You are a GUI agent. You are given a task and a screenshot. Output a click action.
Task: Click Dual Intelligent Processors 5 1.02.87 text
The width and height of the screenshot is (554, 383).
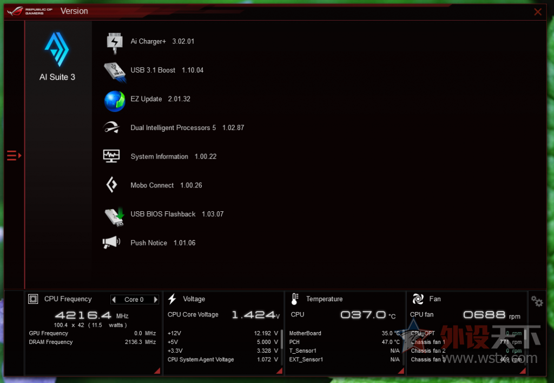pos(187,128)
